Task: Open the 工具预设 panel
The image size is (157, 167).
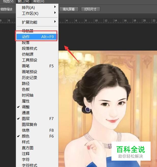Action: [x=37, y=60]
